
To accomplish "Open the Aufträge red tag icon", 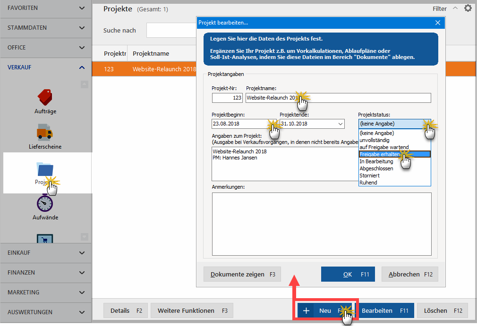I will (45, 97).
